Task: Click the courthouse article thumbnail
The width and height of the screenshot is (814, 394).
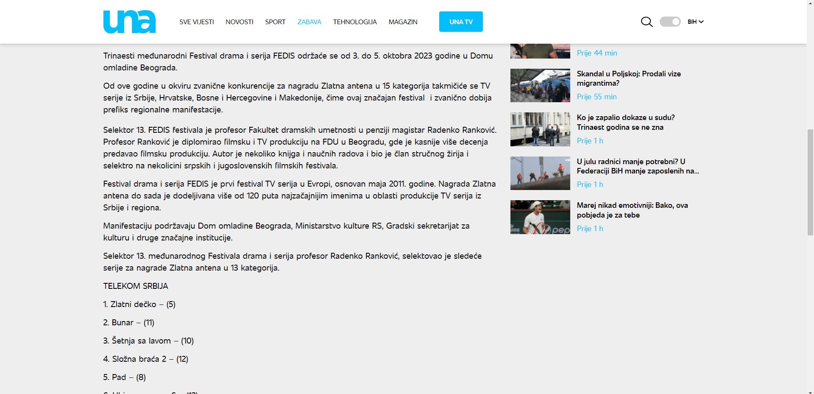Action: pyautogui.click(x=540, y=129)
